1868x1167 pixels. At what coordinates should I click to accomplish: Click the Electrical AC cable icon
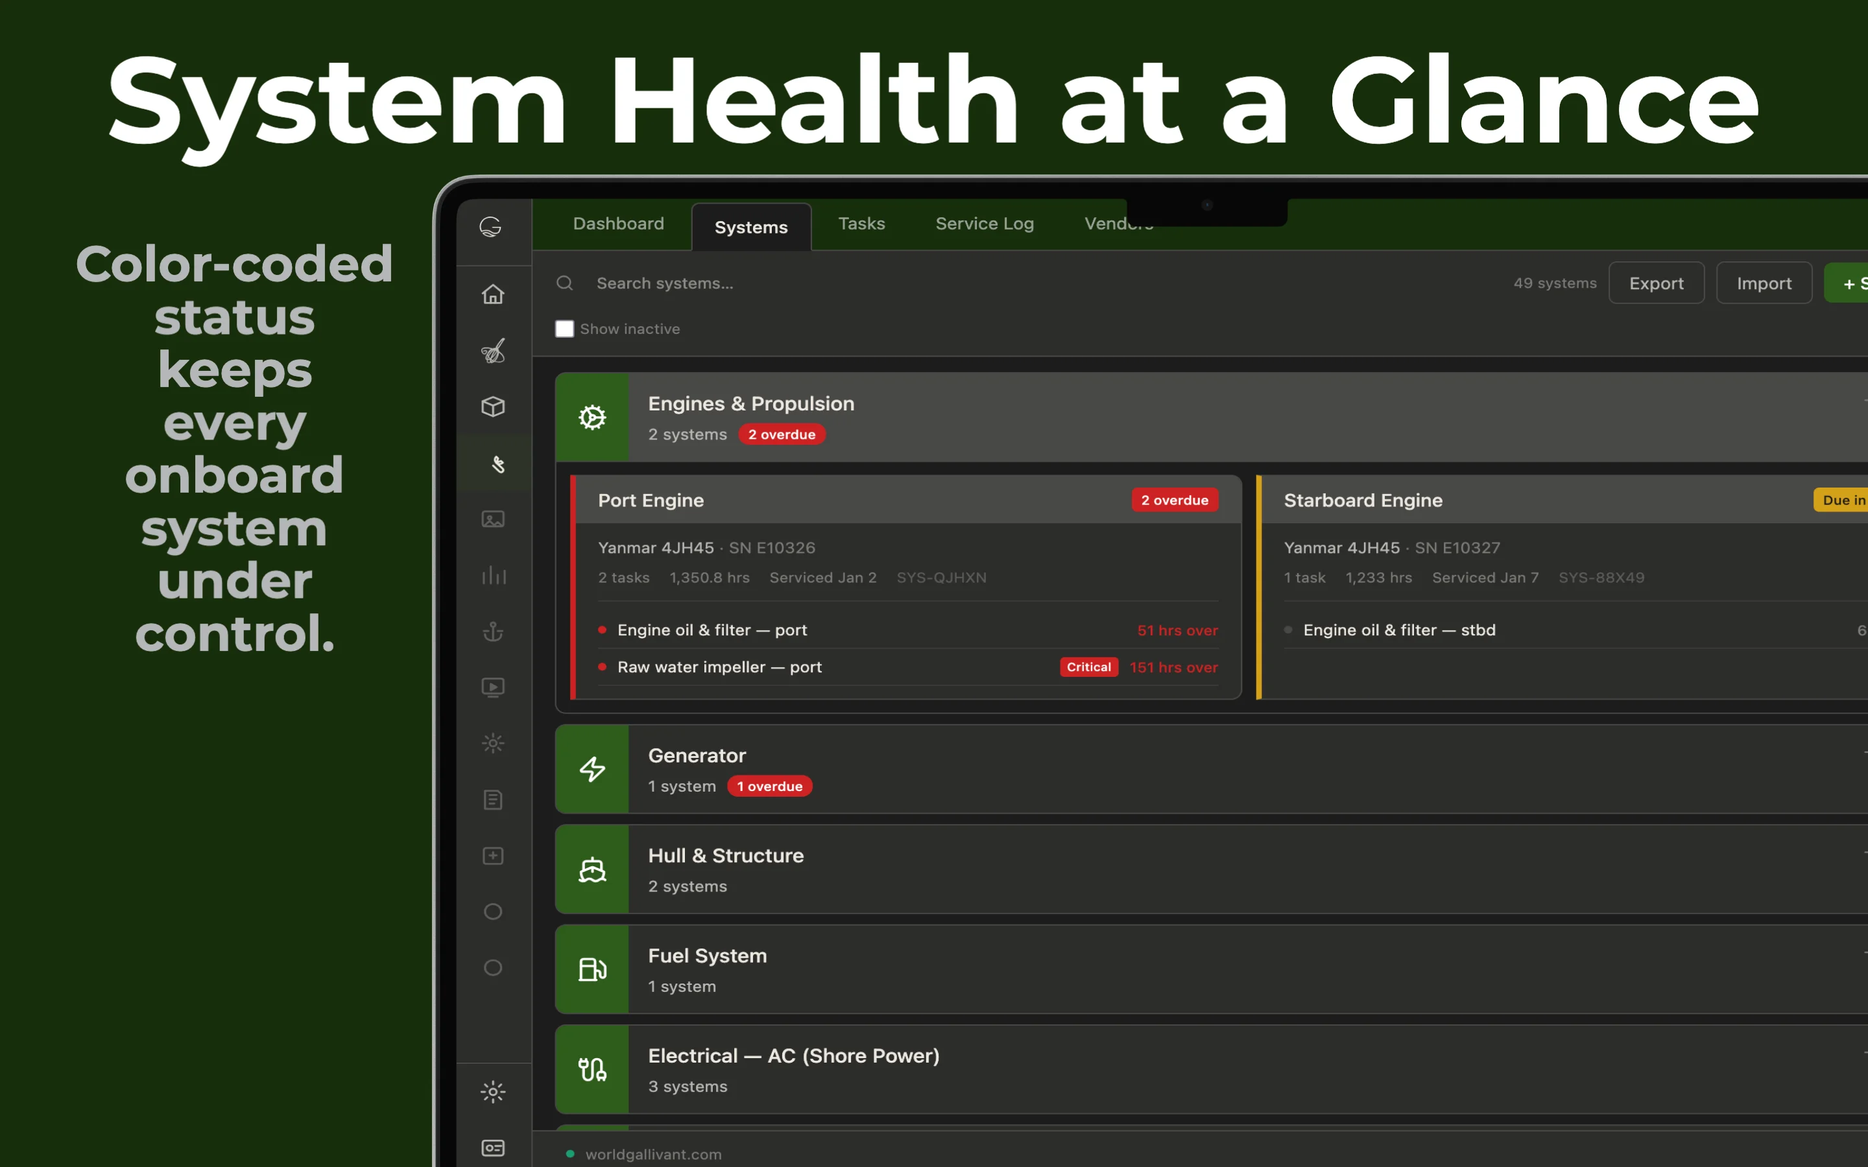[592, 1069]
